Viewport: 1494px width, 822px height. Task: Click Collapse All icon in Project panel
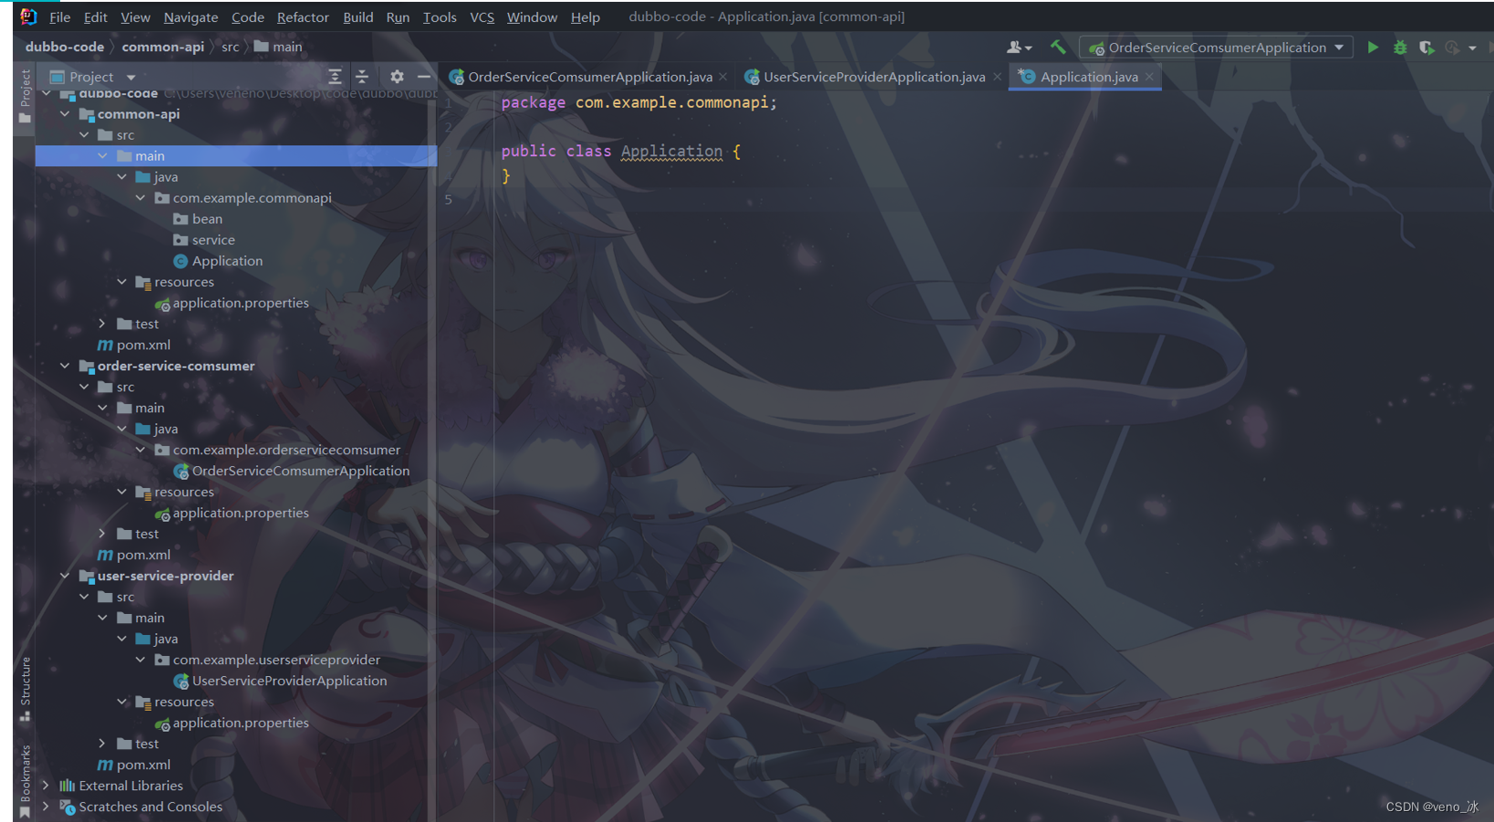[362, 77]
